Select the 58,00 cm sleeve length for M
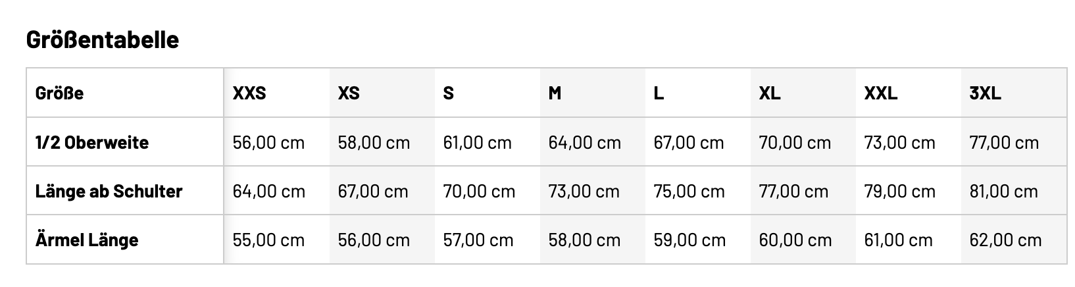This screenshot has height=287, width=1075. click(584, 240)
